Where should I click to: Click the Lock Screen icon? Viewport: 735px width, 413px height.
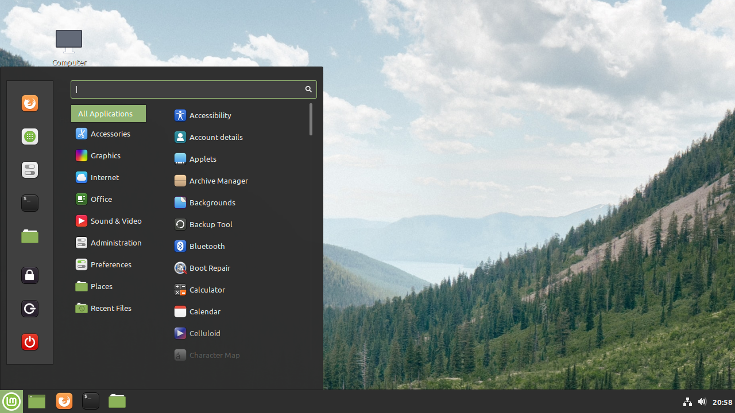30,275
